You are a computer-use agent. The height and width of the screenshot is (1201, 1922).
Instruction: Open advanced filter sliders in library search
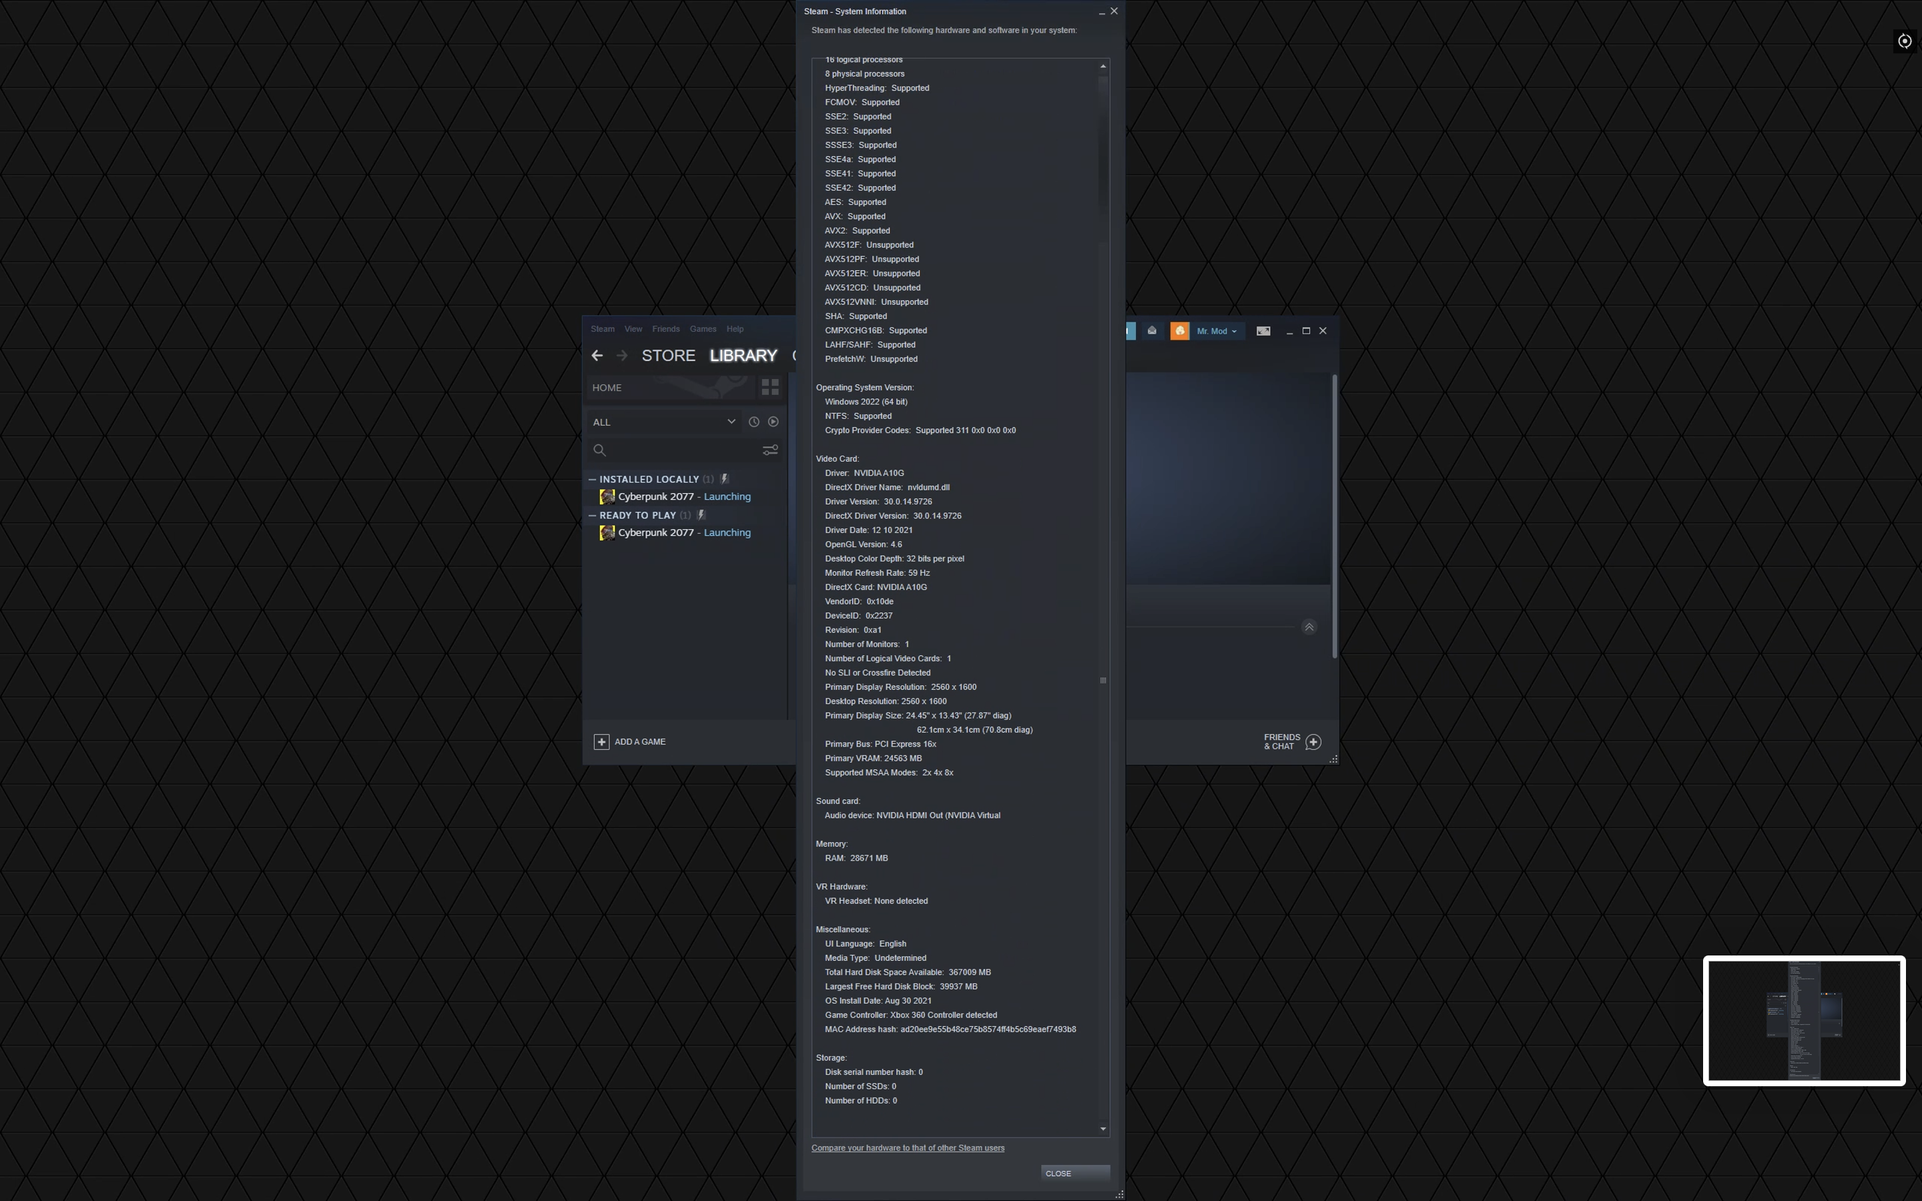(x=770, y=450)
